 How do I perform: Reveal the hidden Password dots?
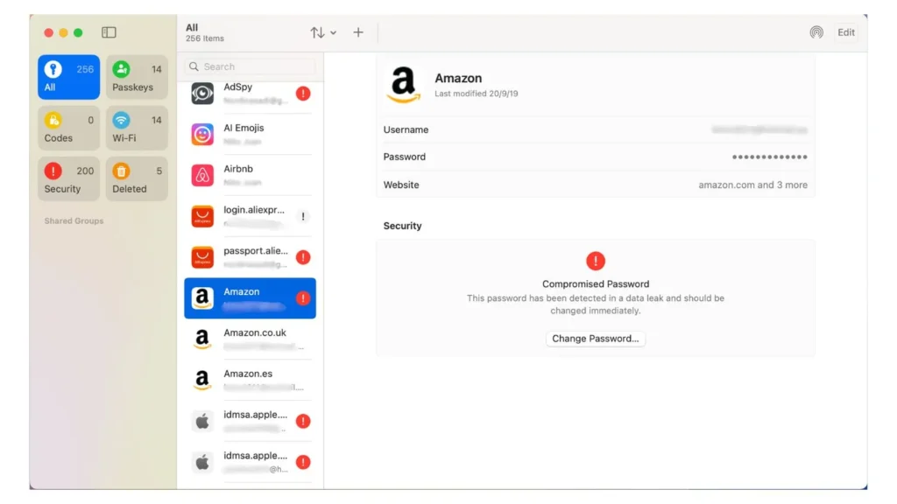pyautogui.click(x=769, y=157)
